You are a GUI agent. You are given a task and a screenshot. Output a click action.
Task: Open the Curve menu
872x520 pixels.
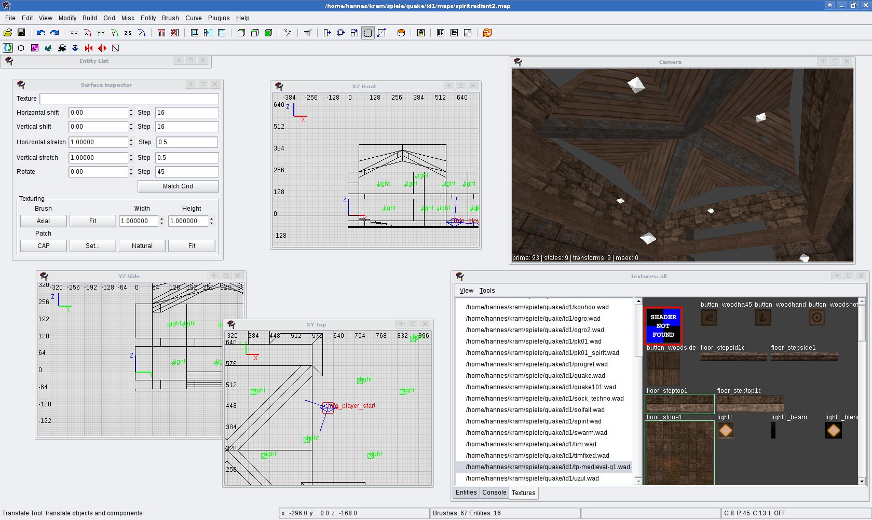point(194,18)
